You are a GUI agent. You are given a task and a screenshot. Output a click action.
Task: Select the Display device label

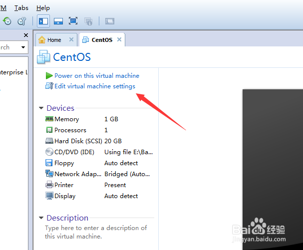[x=65, y=196]
